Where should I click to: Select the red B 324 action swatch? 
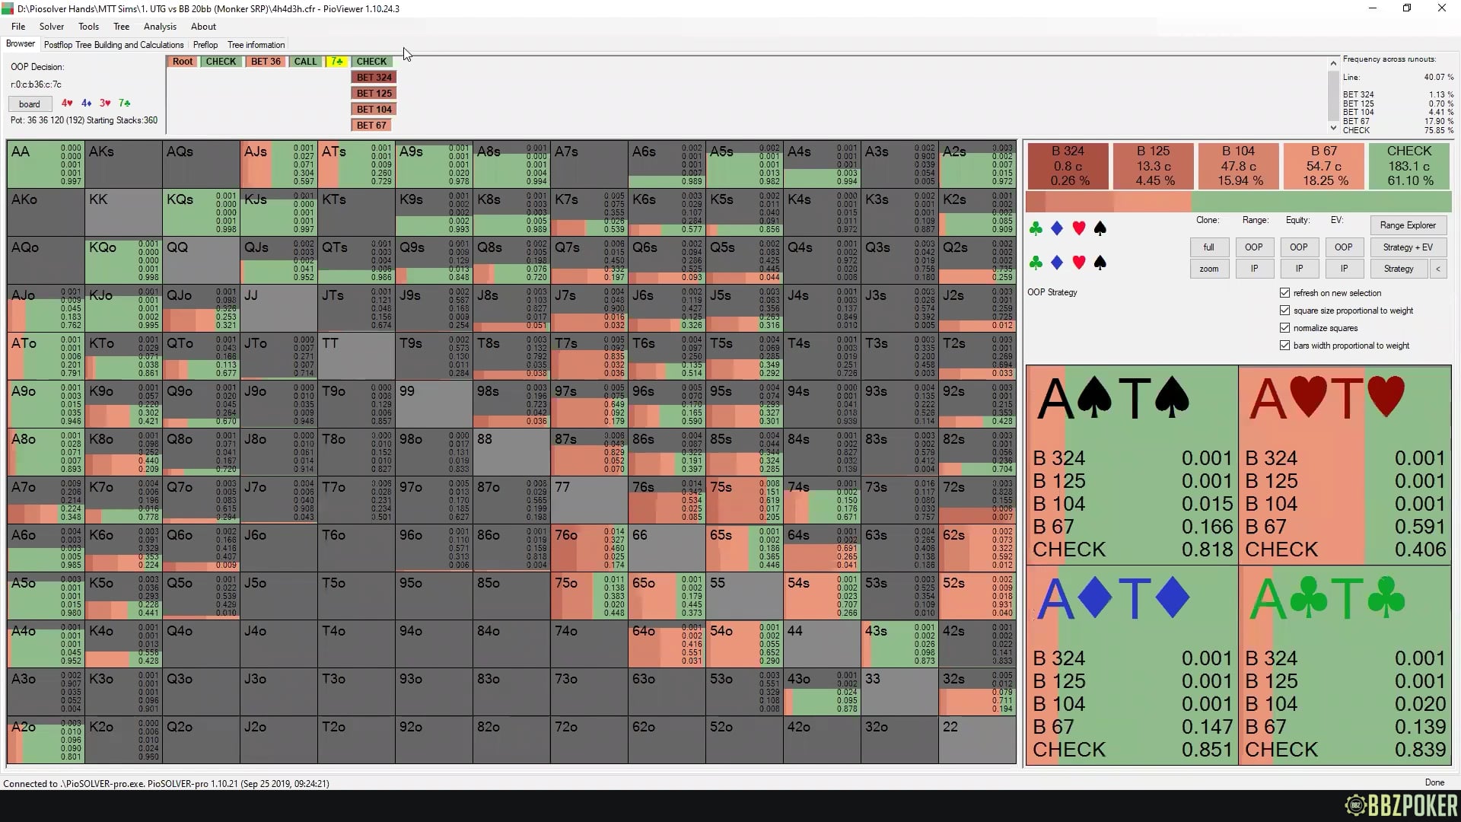[x=1068, y=165]
